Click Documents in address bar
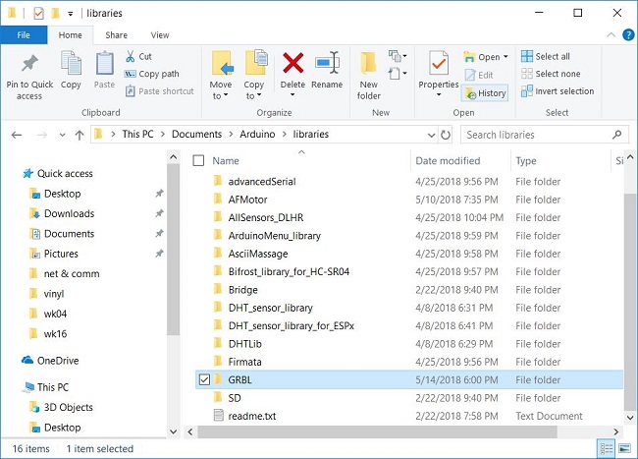The width and height of the screenshot is (638, 459). 196,134
